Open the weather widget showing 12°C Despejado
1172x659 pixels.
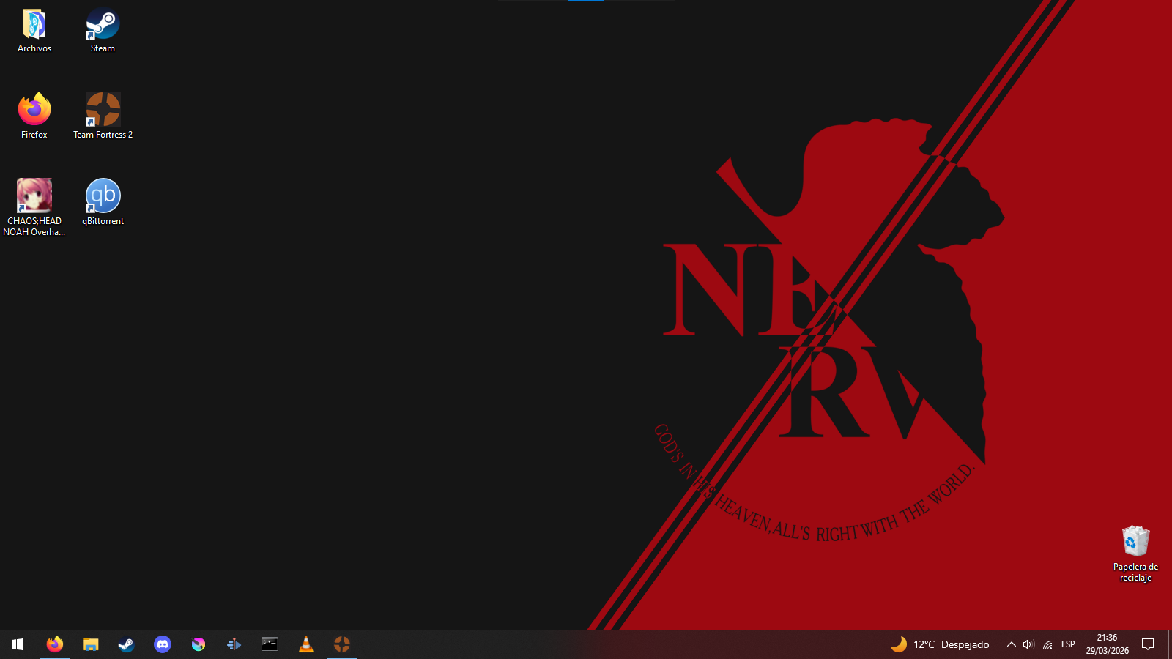pos(940,644)
